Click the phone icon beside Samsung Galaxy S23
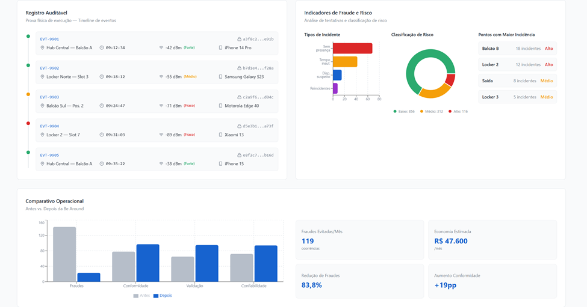 click(220, 76)
